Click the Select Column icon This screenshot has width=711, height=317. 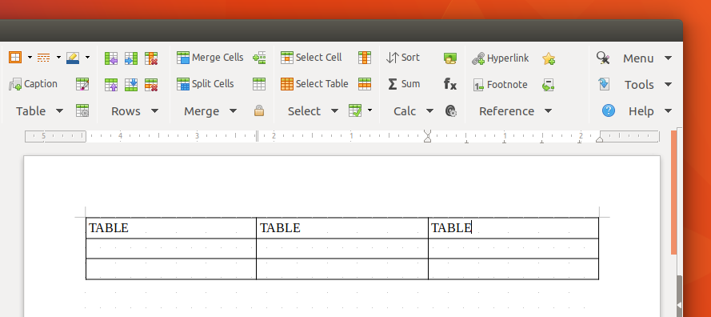(365, 58)
